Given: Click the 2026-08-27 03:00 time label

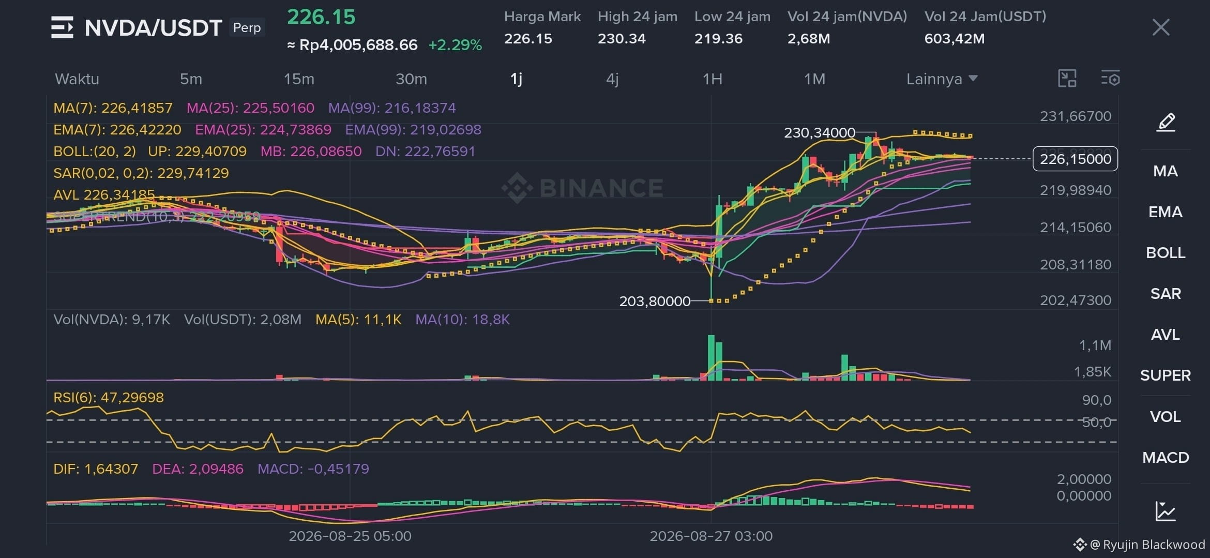Looking at the screenshot, I should click(711, 536).
